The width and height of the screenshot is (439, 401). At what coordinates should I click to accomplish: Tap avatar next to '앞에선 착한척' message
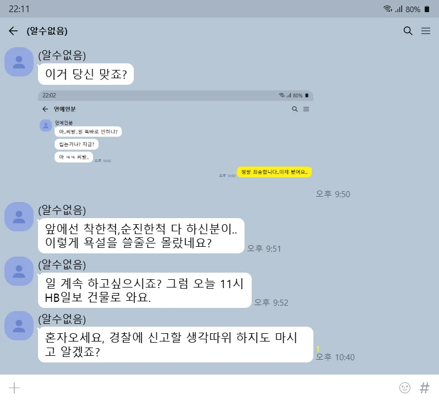coord(19,216)
